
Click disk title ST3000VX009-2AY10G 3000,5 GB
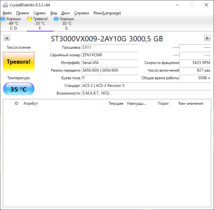(x=107, y=39)
